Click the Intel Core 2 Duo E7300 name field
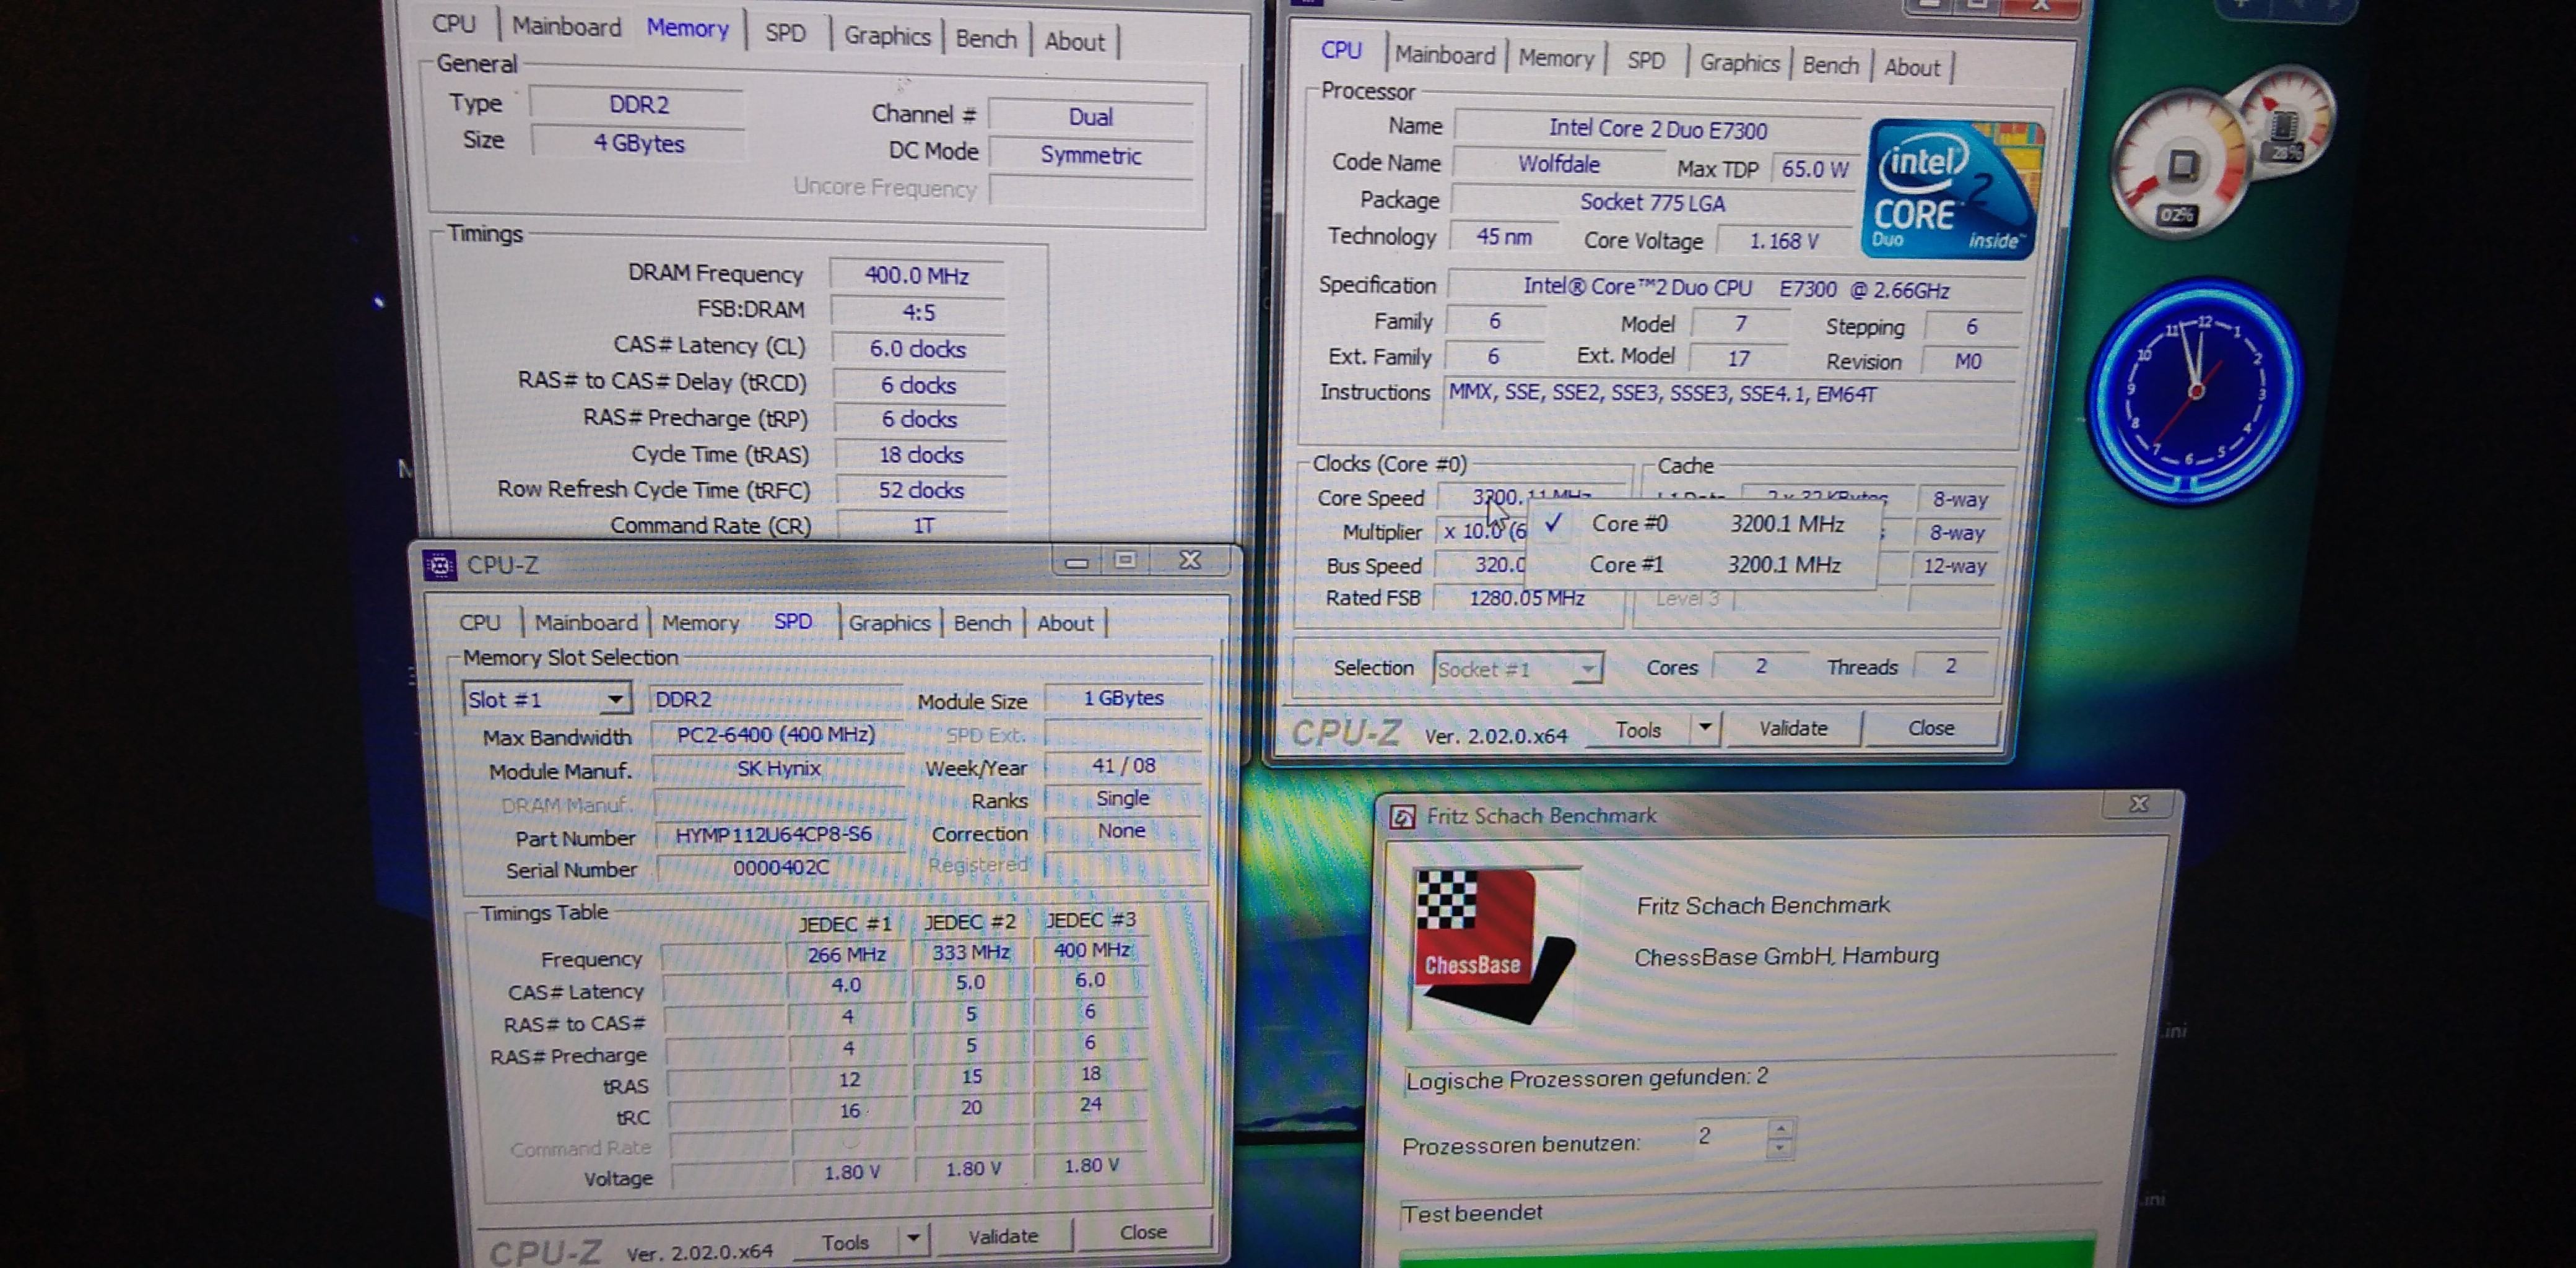 1657,129
